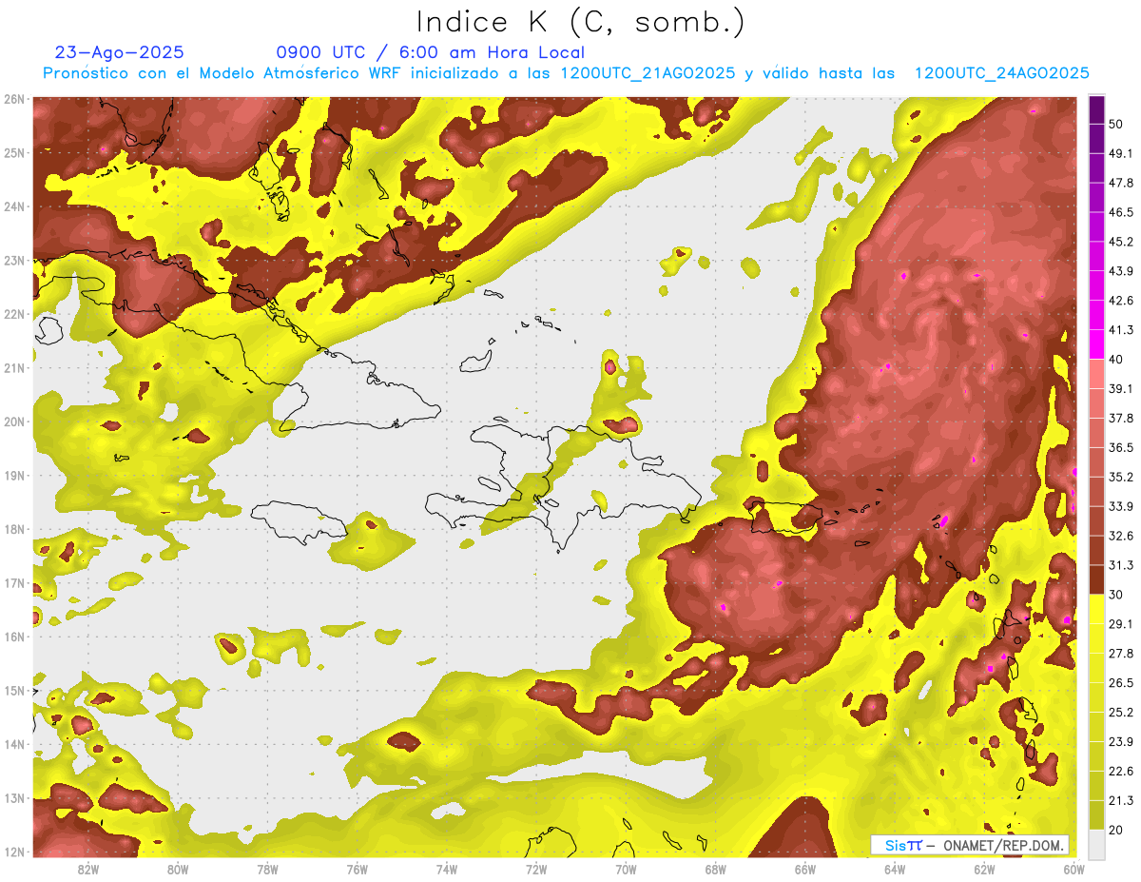Click the latitude label '25N'
Image resolution: width=1141 pixels, height=882 pixels.
[x=14, y=152]
